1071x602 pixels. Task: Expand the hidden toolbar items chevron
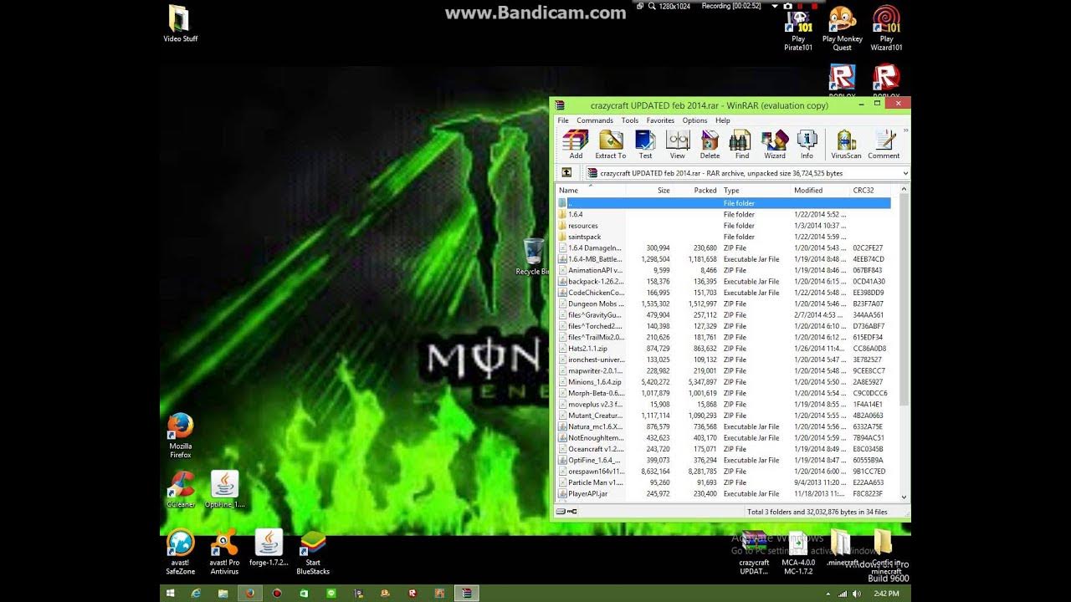tap(906, 131)
